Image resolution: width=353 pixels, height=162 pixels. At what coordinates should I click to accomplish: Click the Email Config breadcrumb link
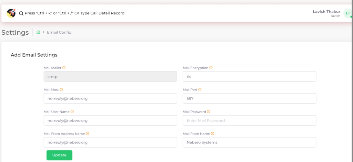pyautogui.click(x=59, y=32)
